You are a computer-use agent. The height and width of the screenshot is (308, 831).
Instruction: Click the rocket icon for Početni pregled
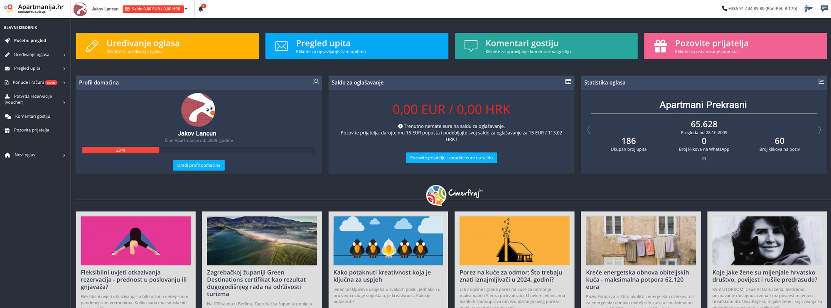point(7,41)
